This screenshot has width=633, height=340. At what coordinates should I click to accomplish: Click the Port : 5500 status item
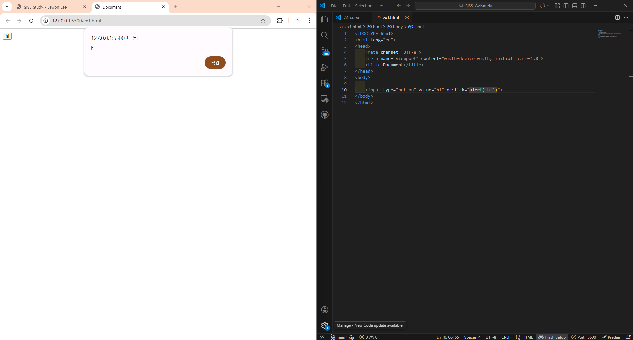click(584, 337)
